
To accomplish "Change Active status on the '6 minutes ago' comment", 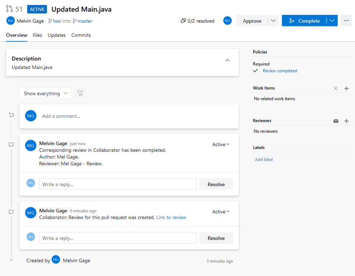I will [x=221, y=212].
